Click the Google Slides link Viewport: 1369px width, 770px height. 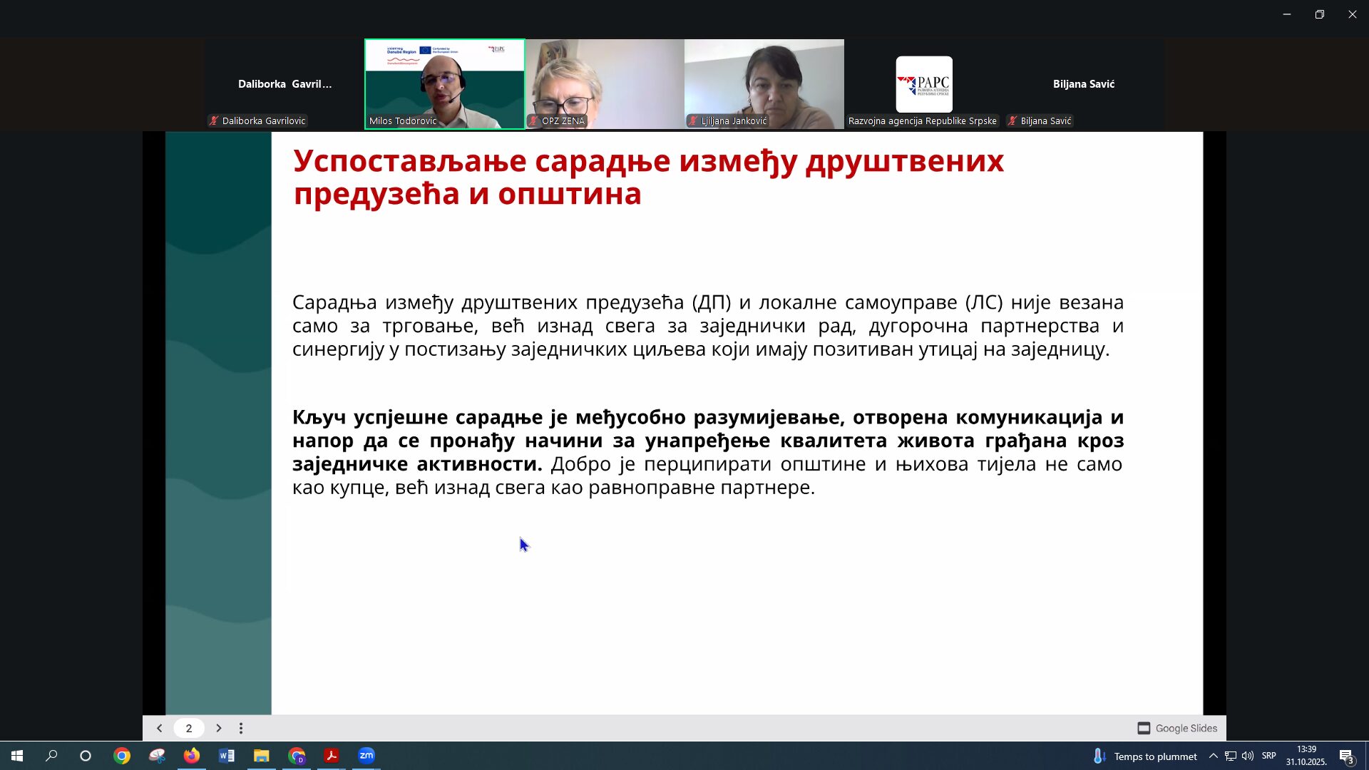(x=1177, y=728)
